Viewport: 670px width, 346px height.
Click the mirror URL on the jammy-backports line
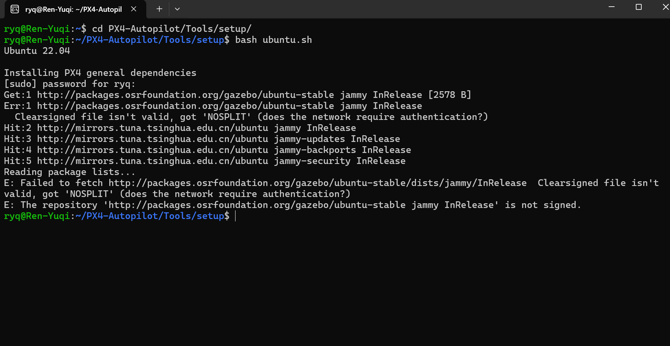point(153,150)
